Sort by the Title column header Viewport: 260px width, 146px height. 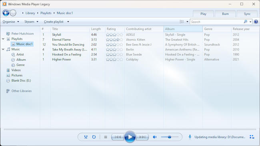tap(70, 29)
